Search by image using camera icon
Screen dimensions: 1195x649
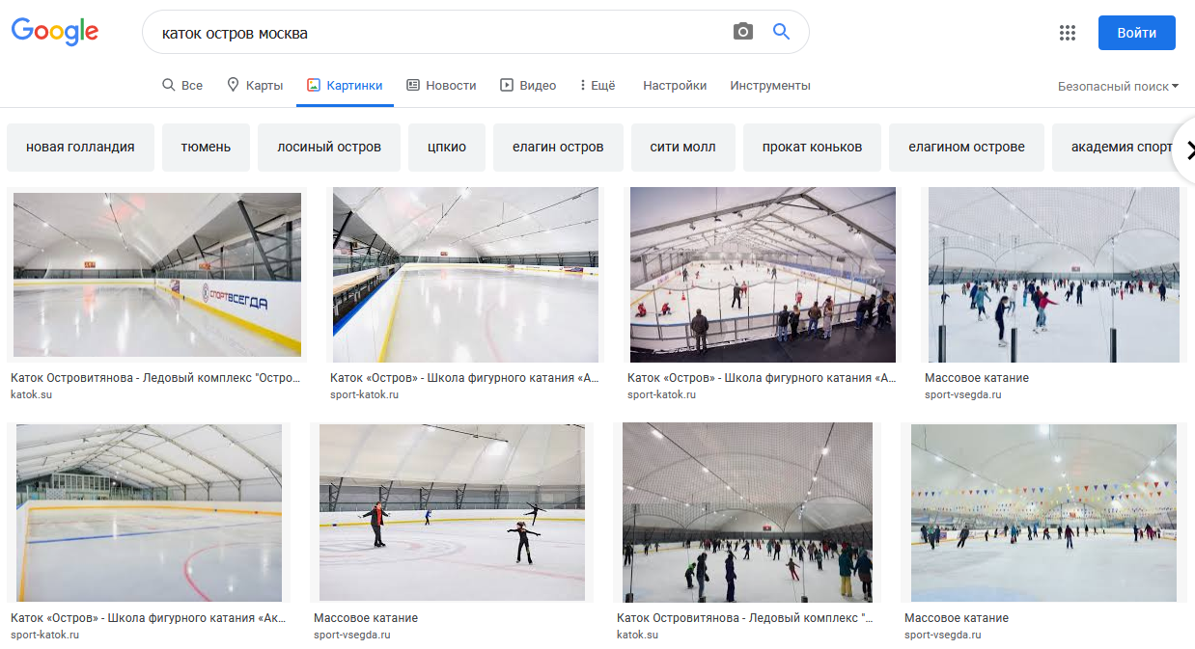click(742, 32)
